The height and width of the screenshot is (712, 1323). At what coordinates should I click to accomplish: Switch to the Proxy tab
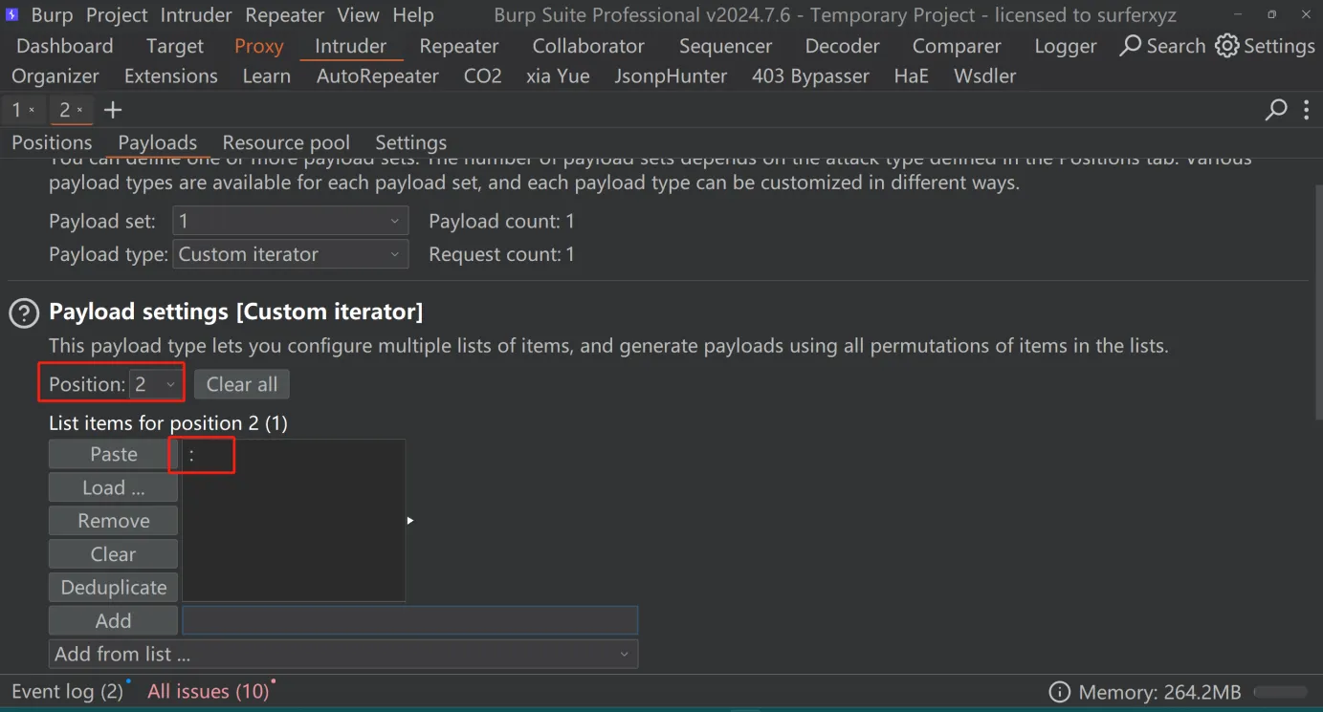point(259,46)
